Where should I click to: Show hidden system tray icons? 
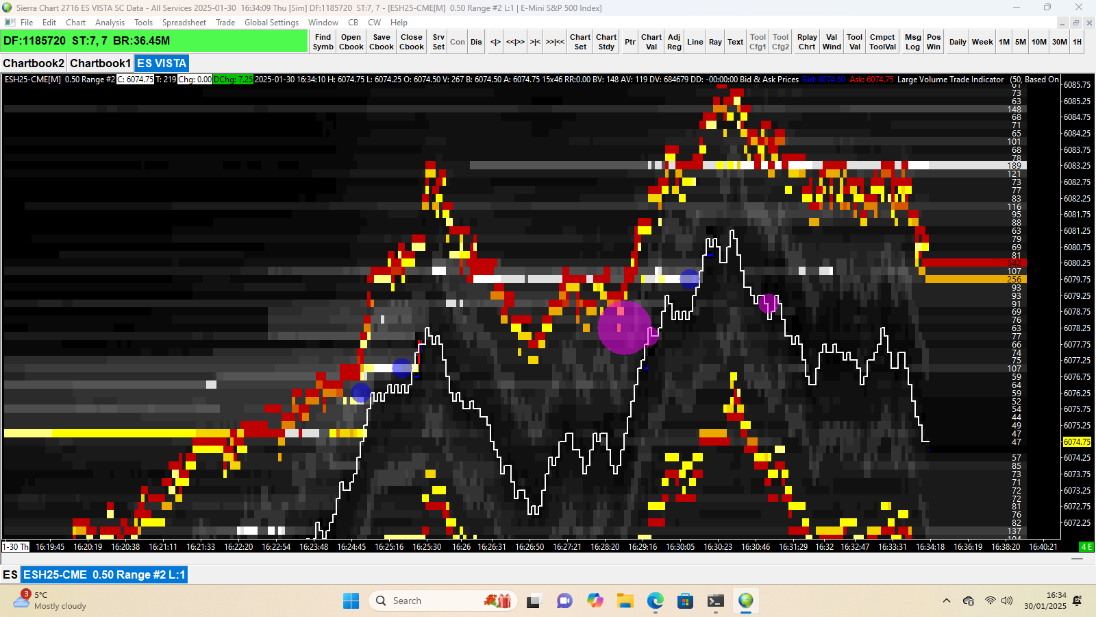coord(947,601)
